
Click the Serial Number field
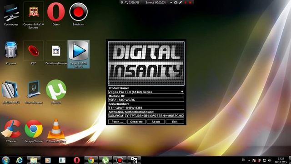point(146,108)
